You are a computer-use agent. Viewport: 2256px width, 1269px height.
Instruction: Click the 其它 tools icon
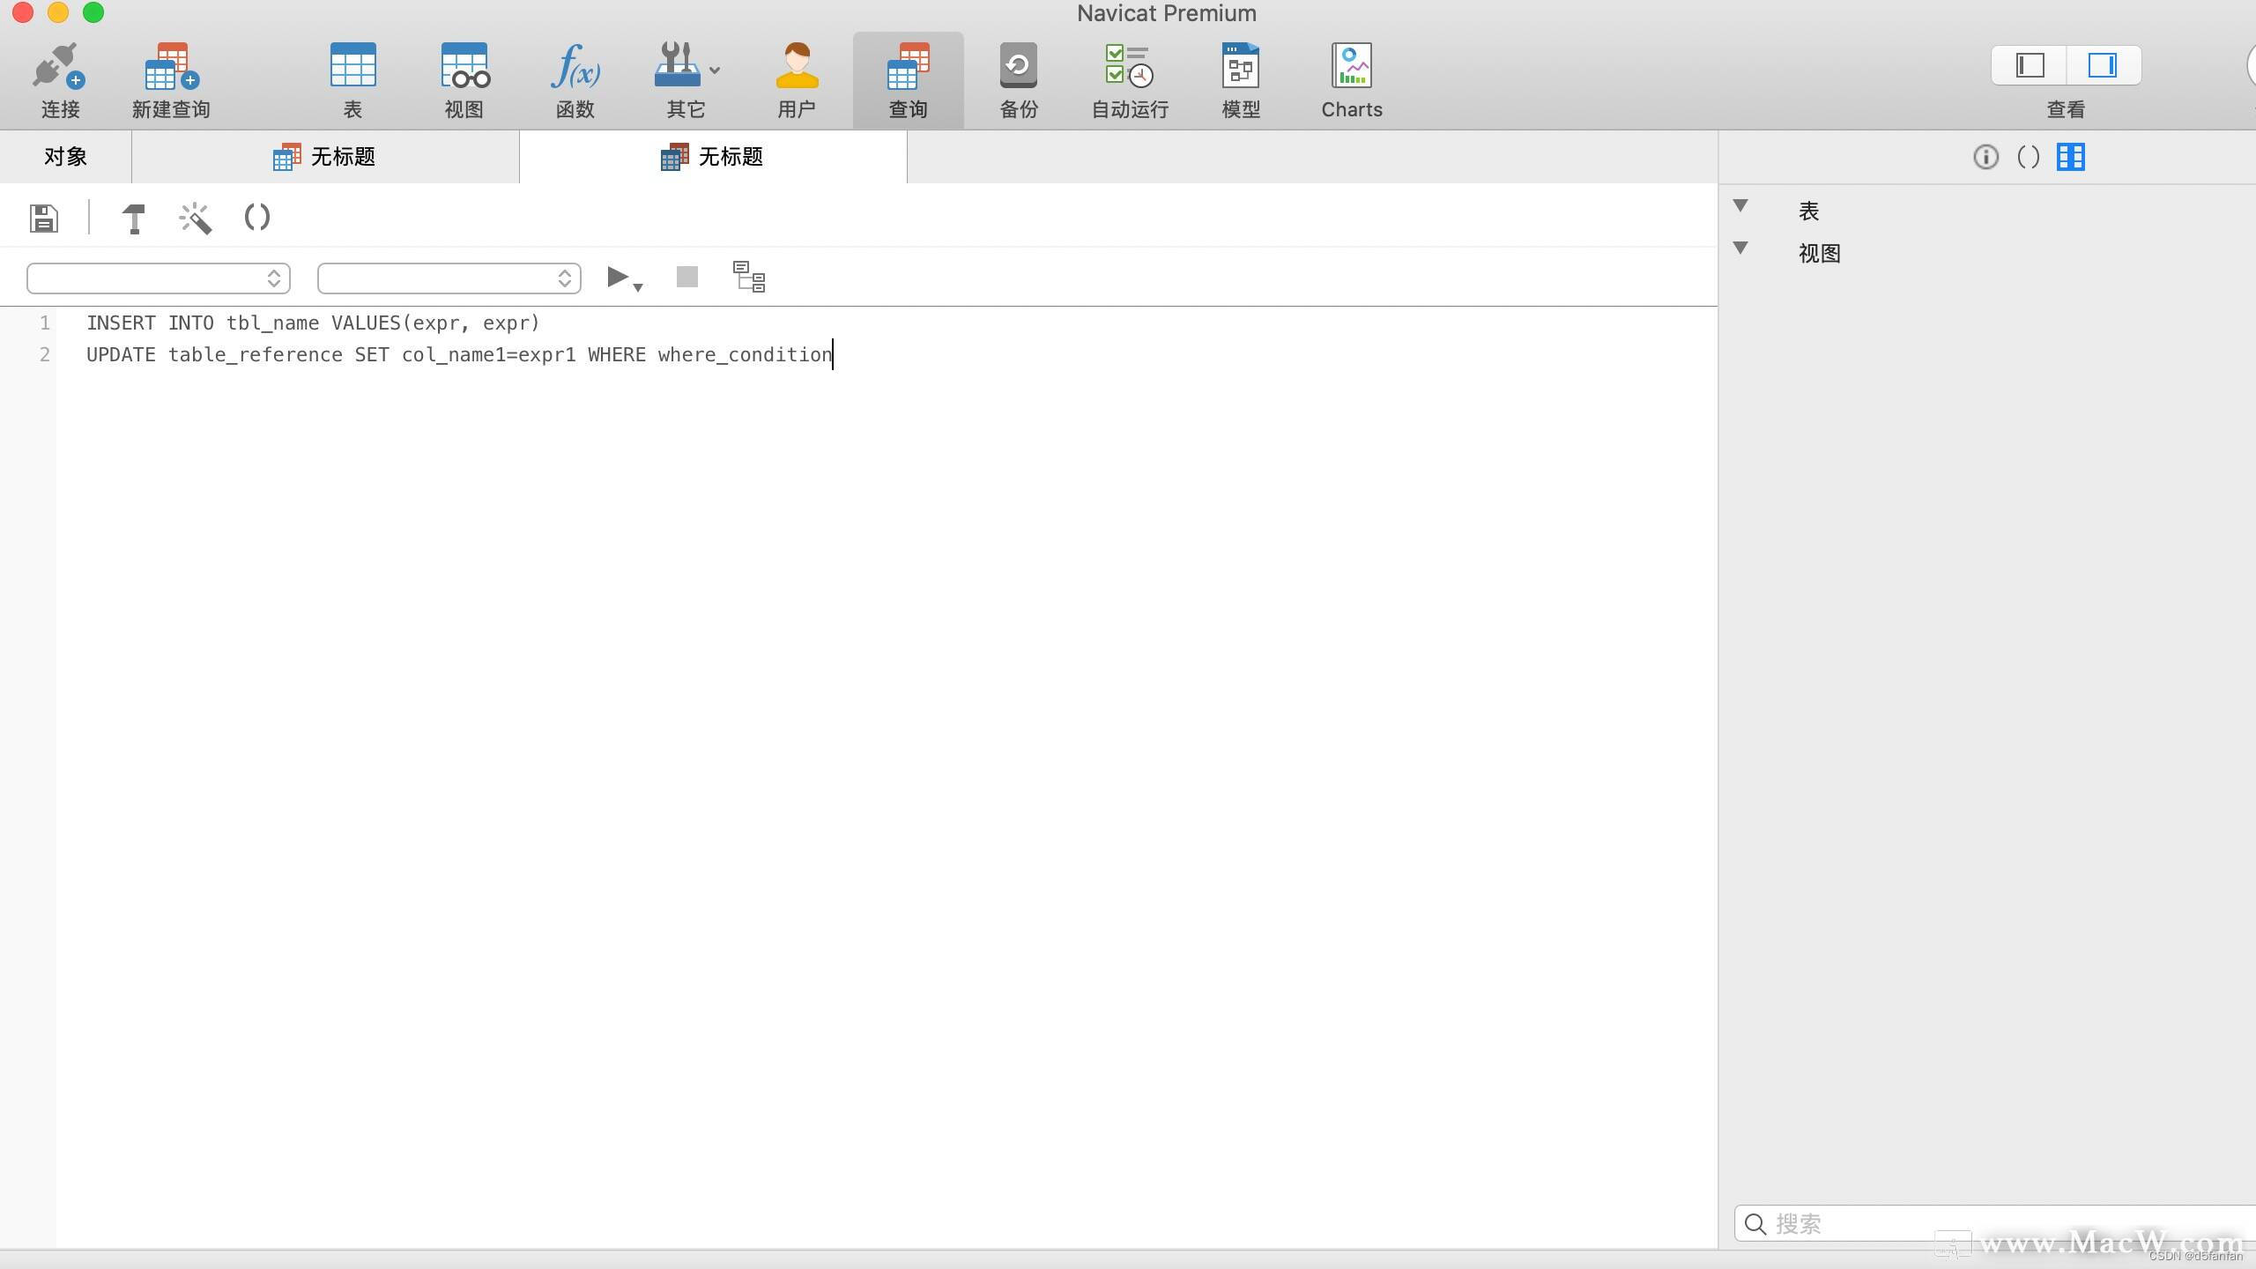click(x=677, y=64)
